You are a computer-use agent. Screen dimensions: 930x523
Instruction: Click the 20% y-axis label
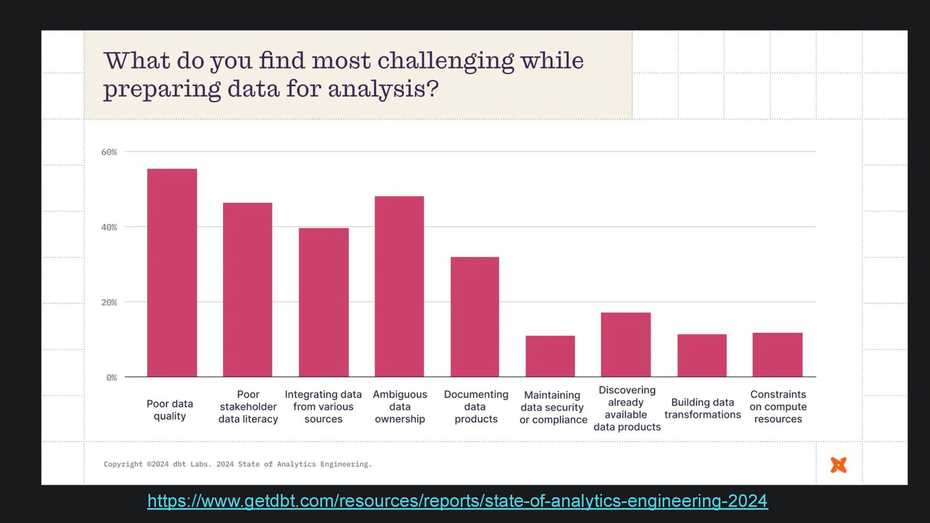(109, 302)
